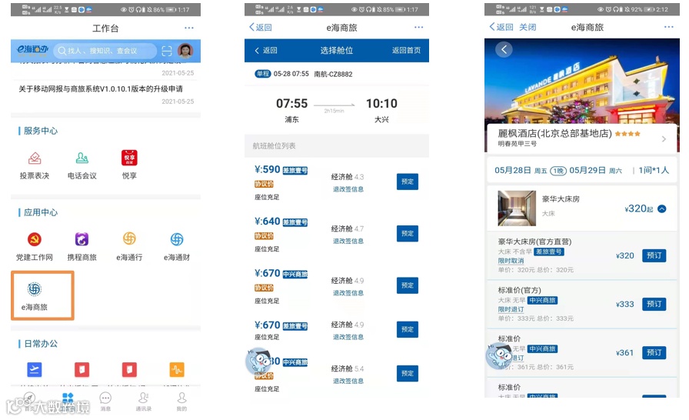Open more options dots on flight cabin screen
Screen dimensions: 689x420
419,27
